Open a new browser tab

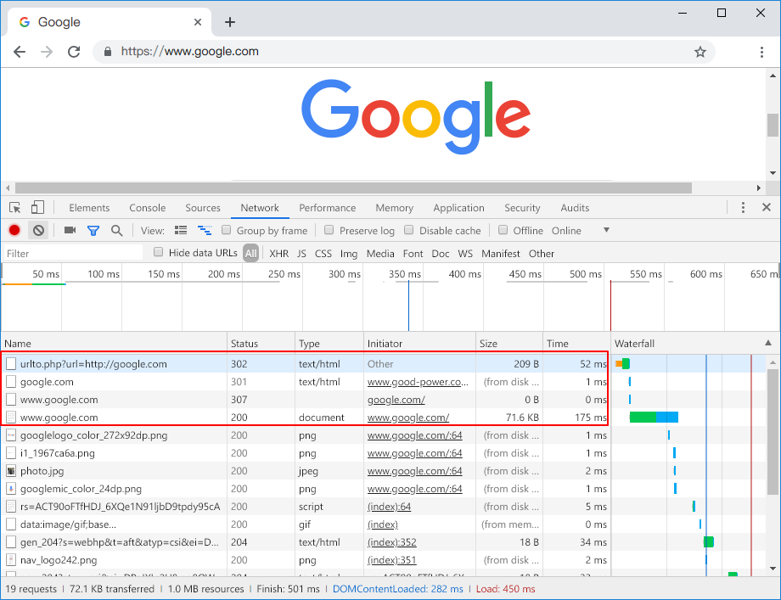[229, 22]
